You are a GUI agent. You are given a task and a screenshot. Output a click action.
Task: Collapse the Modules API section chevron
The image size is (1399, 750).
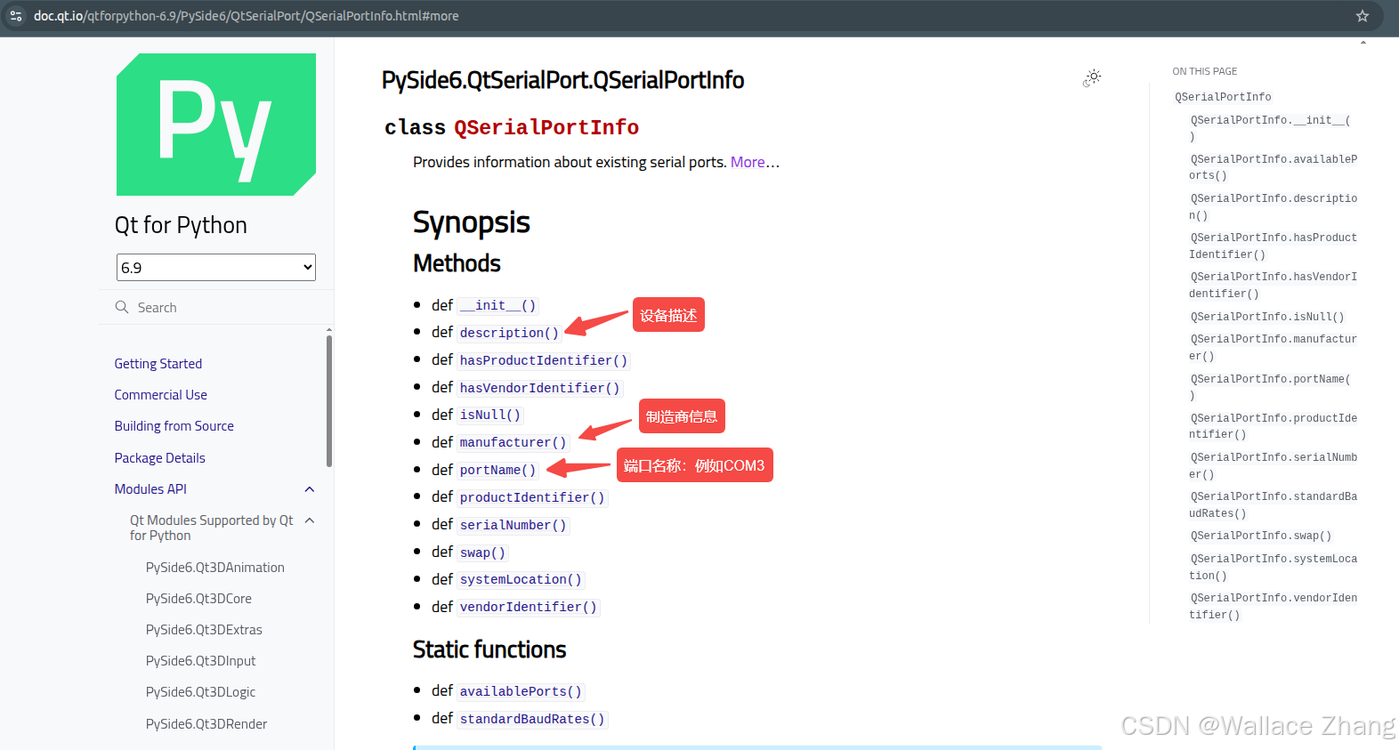click(x=310, y=489)
